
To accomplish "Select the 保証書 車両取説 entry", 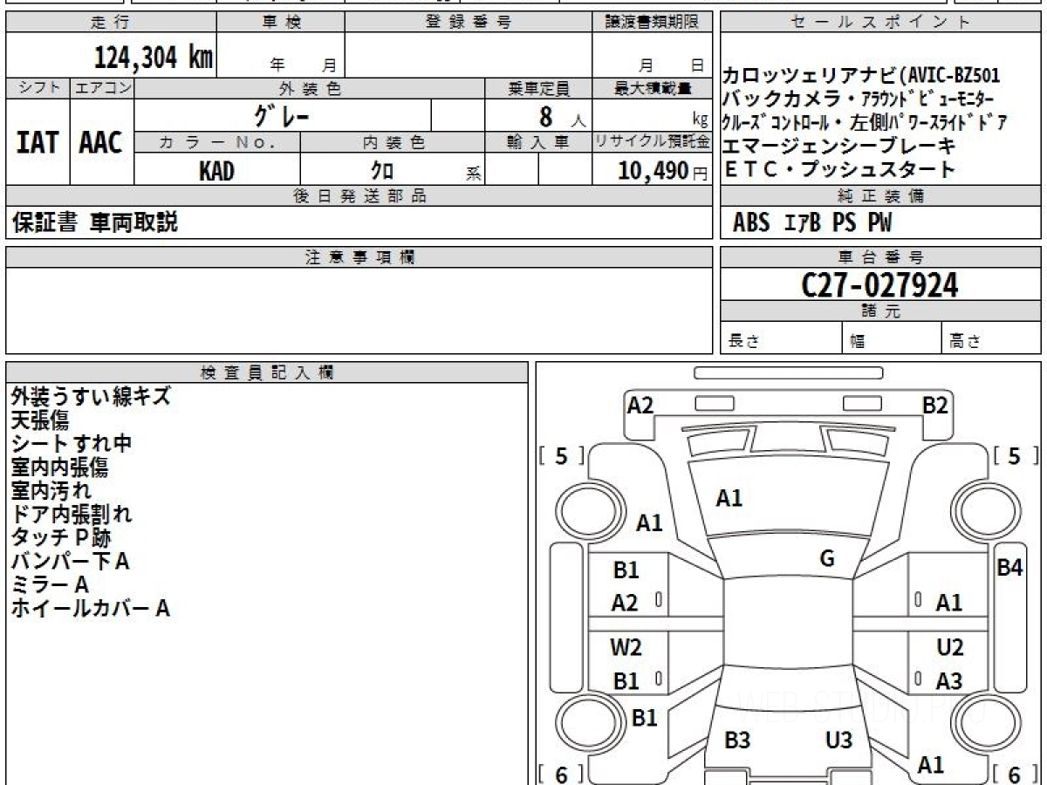I will coord(94,222).
